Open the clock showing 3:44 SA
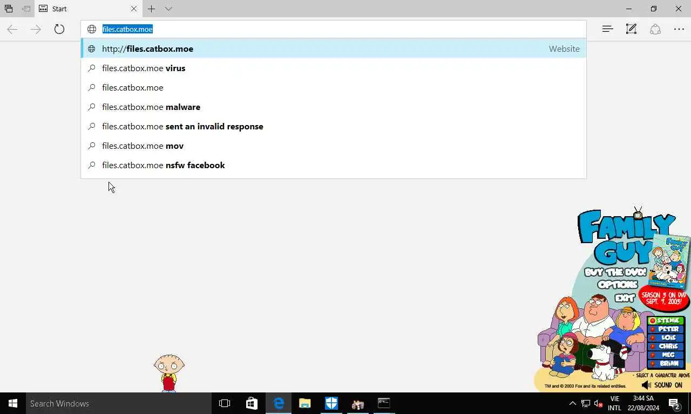Screen dimensions: 691x414 tap(644, 403)
